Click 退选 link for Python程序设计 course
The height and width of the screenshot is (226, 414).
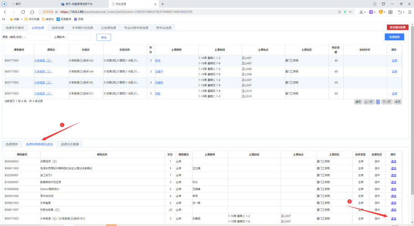point(393,189)
